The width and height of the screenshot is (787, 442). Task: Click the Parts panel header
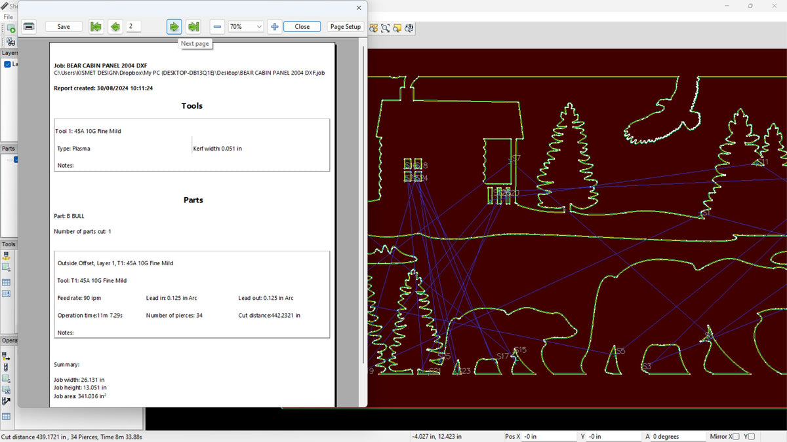click(x=9, y=149)
